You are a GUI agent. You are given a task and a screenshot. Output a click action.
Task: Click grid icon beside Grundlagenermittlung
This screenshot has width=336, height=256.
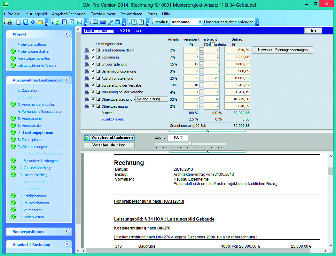pyautogui.click(x=87, y=50)
